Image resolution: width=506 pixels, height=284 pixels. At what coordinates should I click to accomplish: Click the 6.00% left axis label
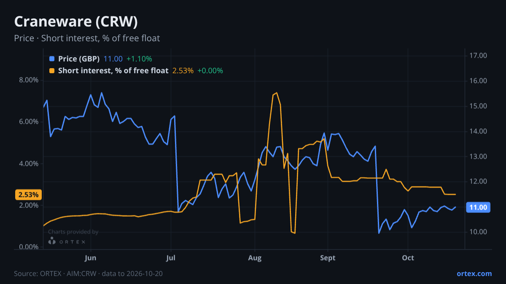29,122
